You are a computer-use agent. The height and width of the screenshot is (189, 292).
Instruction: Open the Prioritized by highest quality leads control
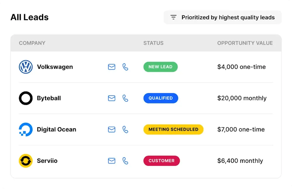223,17
